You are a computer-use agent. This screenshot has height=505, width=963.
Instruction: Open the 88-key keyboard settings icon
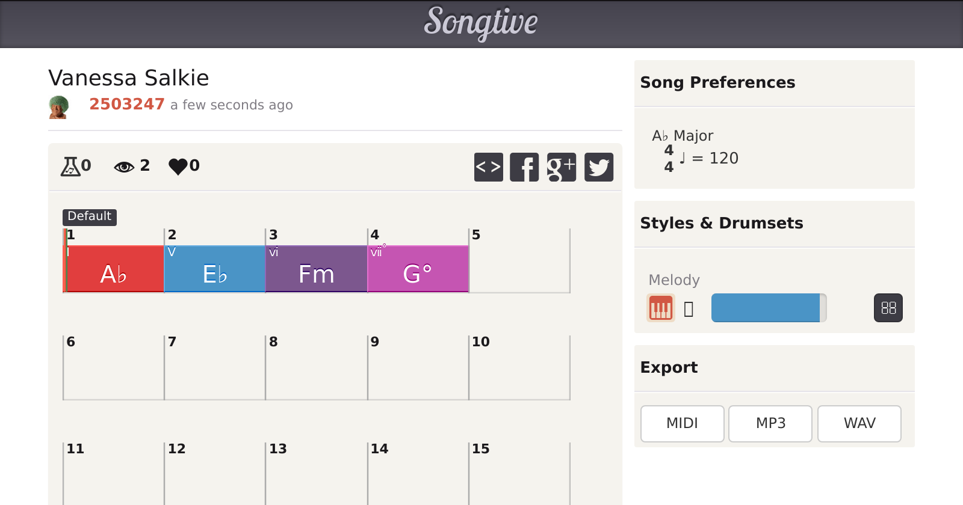[887, 308]
